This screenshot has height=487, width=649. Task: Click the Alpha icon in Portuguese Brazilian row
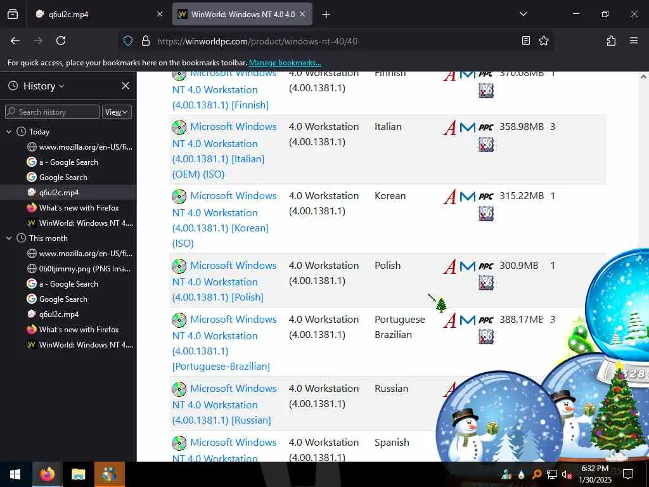tap(450, 320)
